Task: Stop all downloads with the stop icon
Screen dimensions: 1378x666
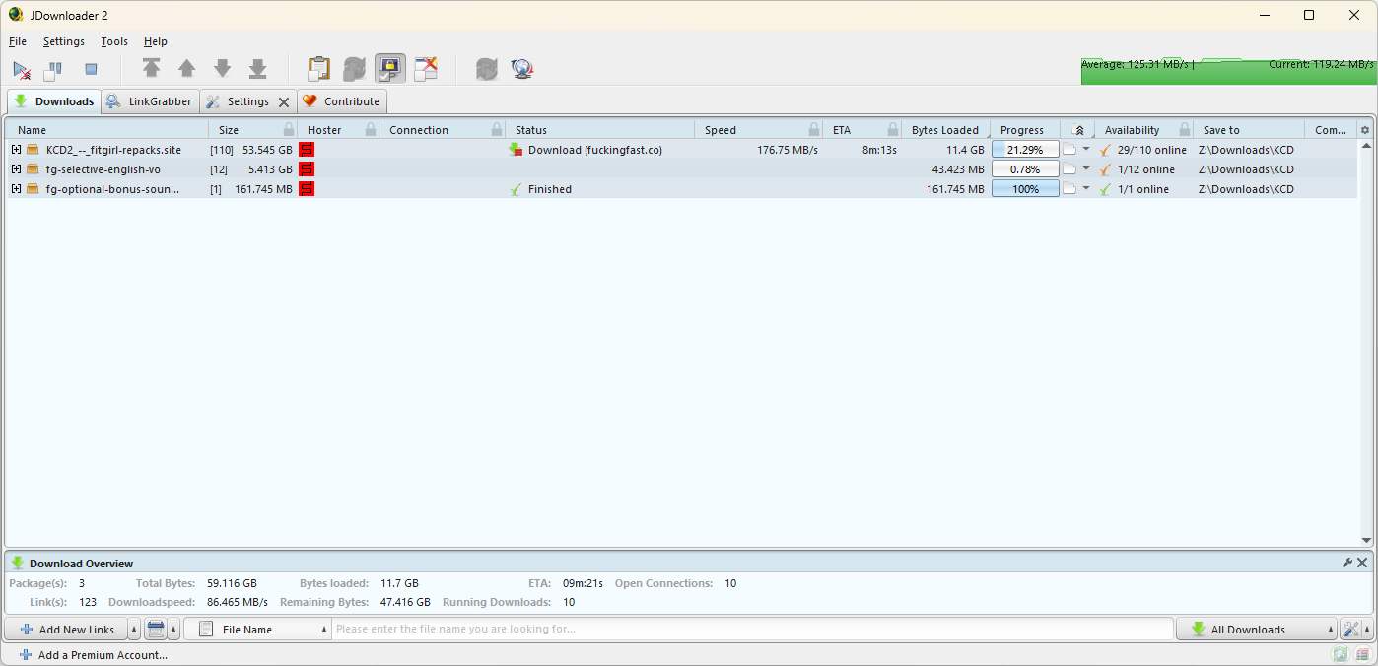Action: point(91,69)
